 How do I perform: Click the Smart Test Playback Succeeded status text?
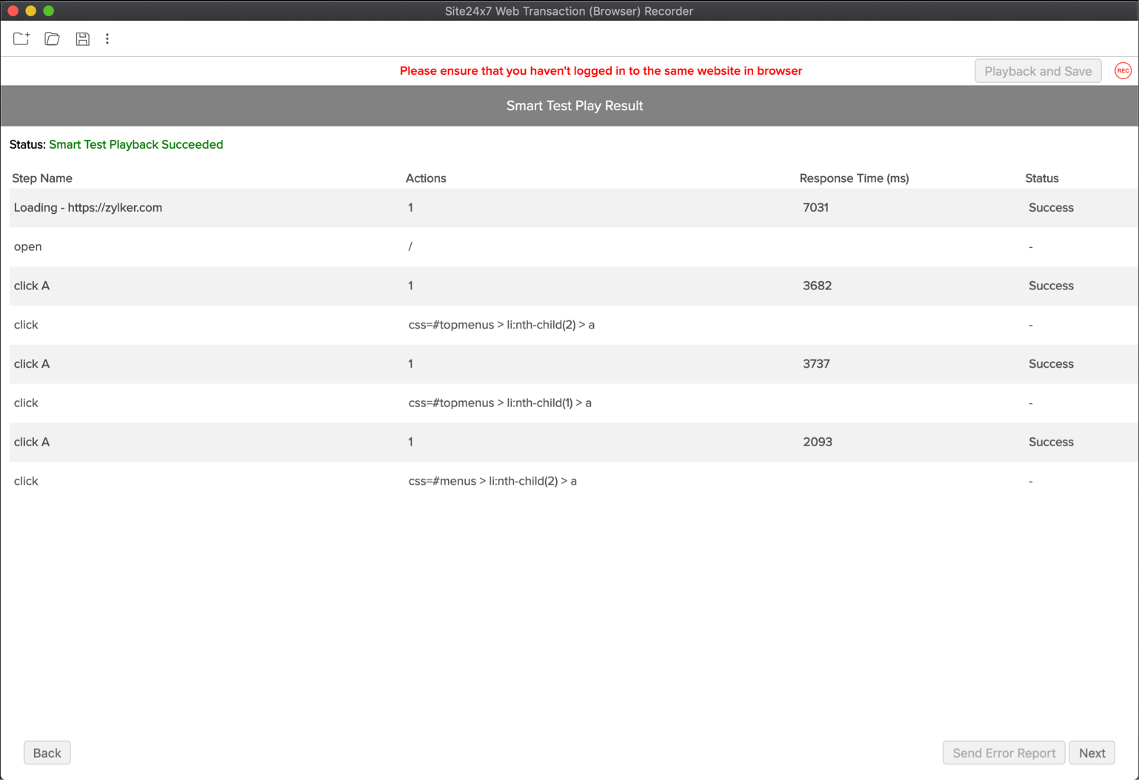click(136, 145)
